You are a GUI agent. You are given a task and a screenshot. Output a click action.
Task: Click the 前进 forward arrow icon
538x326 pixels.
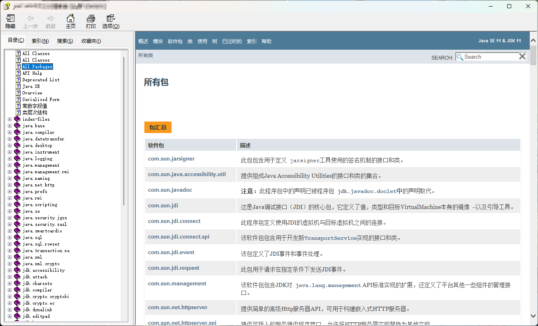coord(50,18)
